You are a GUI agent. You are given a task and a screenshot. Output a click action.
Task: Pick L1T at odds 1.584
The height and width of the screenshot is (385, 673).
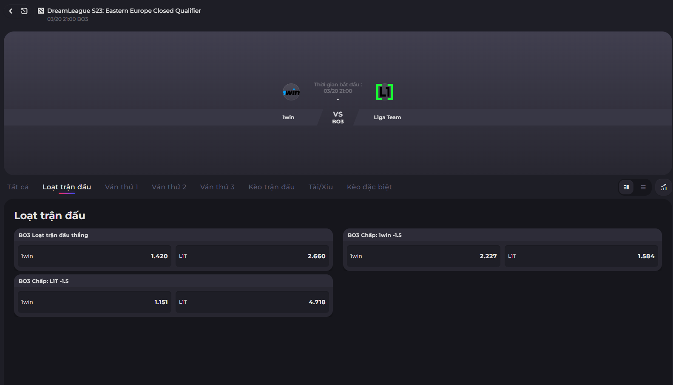pyautogui.click(x=581, y=256)
